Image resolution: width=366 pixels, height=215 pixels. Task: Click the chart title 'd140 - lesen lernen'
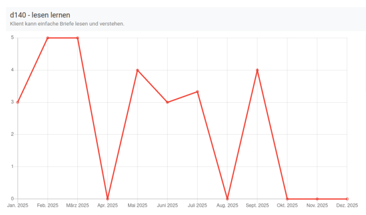click(x=40, y=15)
